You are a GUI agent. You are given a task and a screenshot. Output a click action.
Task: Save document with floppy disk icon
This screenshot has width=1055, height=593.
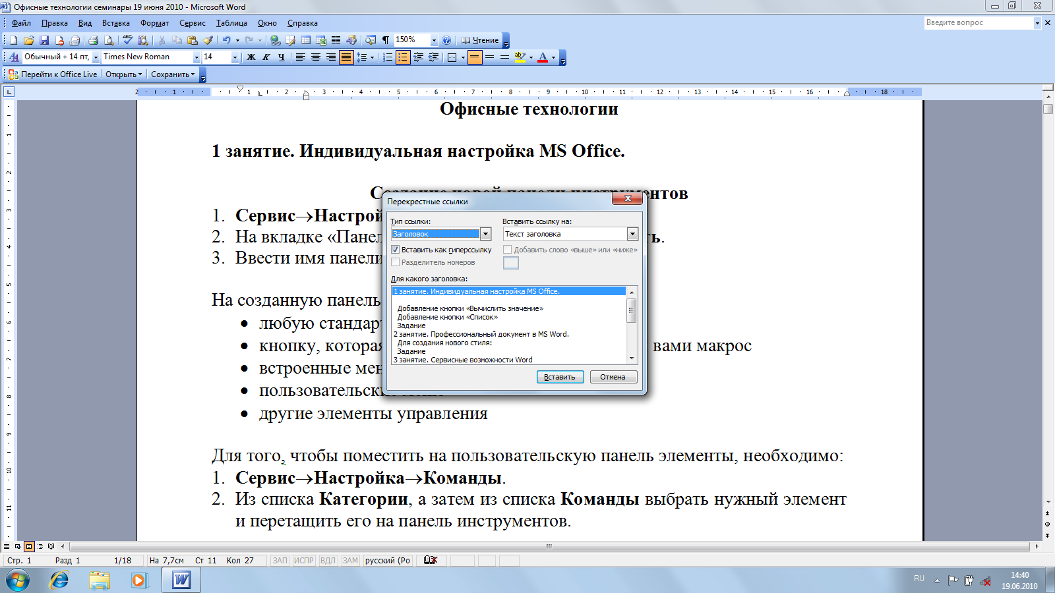pyautogui.click(x=44, y=40)
